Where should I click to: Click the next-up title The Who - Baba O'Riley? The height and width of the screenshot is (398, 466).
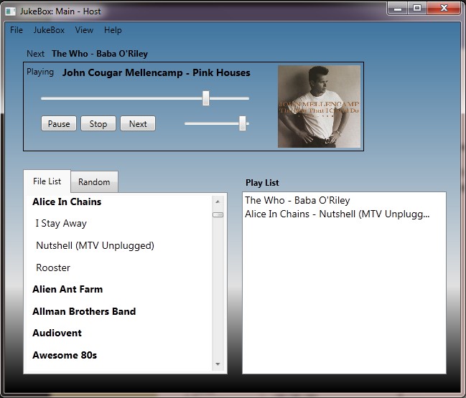pyautogui.click(x=100, y=54)
